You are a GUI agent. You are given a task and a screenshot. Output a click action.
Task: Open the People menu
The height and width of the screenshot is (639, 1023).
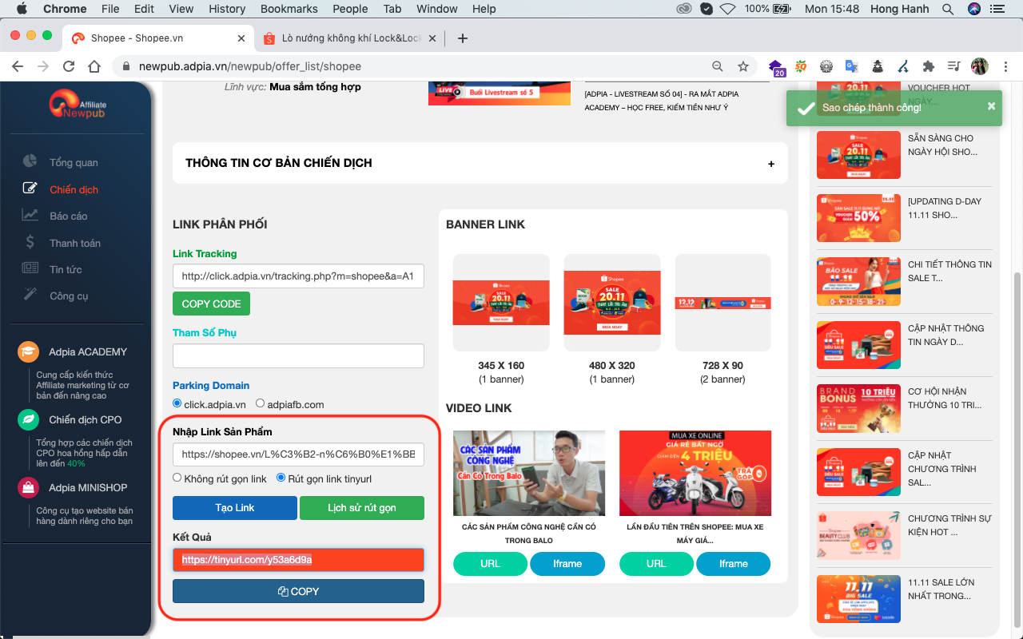[x=350, y=9]
